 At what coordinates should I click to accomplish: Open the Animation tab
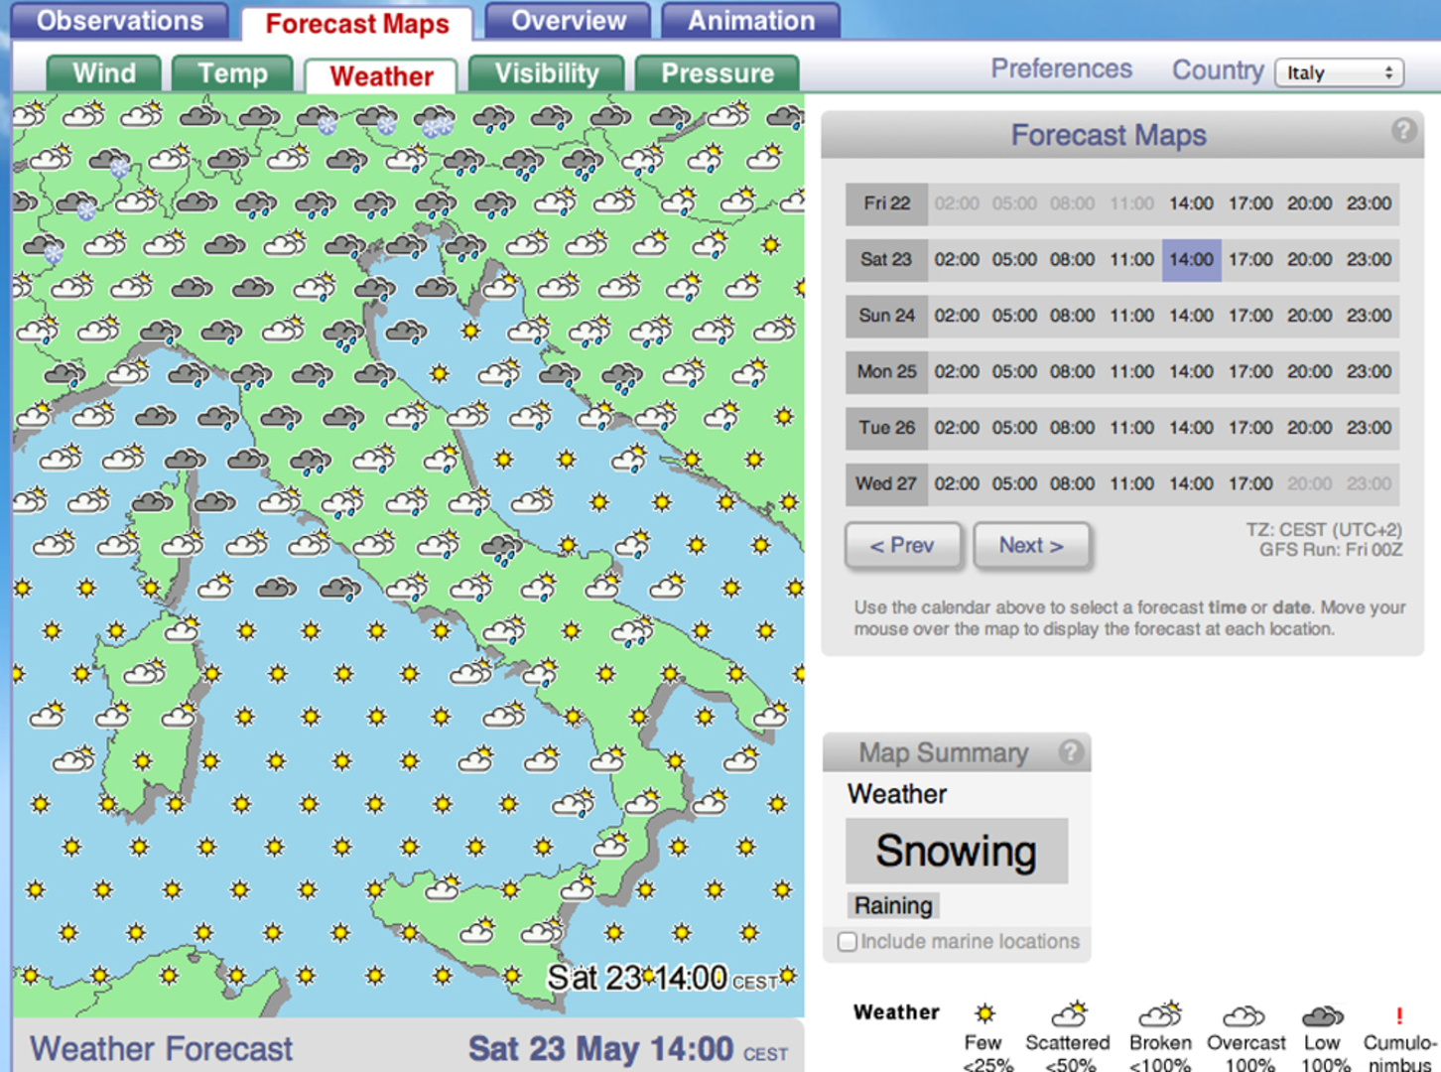pyautogui.click(x=751, y=21)
